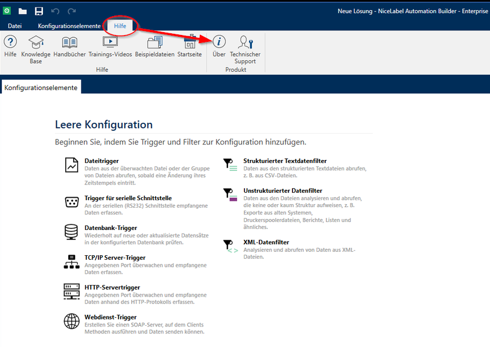Open the Datei menu tab
Image resolution: width=490 pixels, height=347 pixels.
click(15, 26)
